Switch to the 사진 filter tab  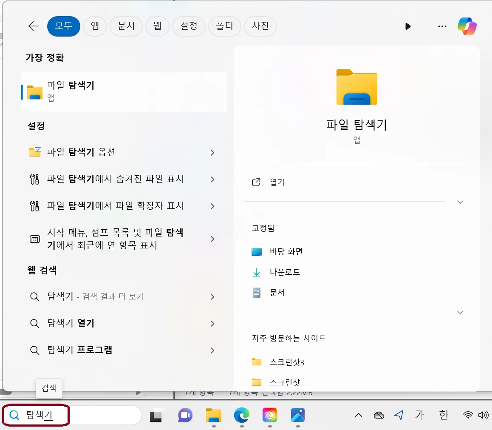click(260, 26)
